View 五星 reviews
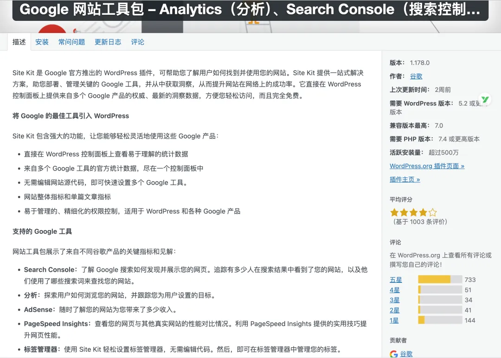The width and height of the screenshot is (501, 358). (x=396, y=280)
